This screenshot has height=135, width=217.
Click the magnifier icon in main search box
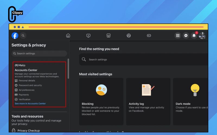pos(84,59)
